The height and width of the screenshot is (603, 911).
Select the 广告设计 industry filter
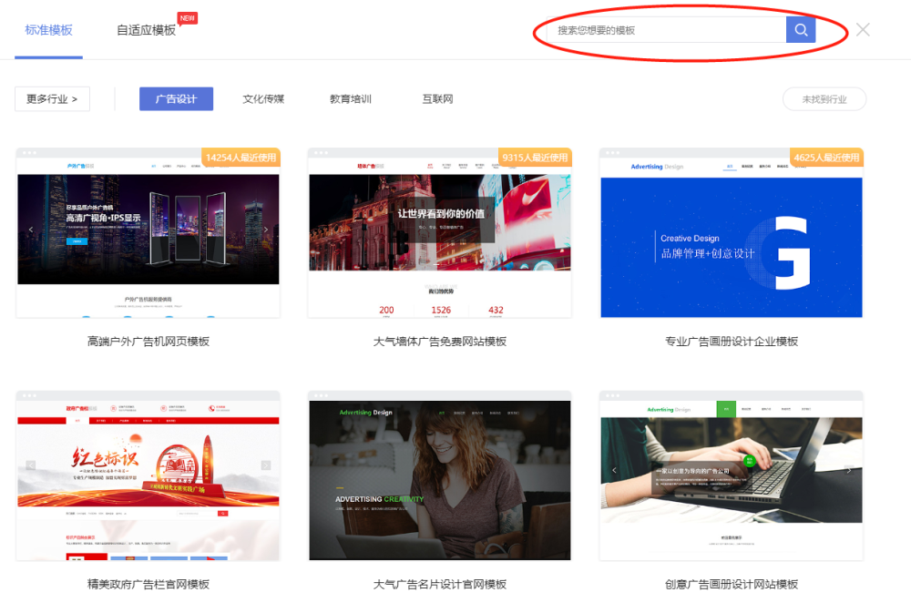176,98
